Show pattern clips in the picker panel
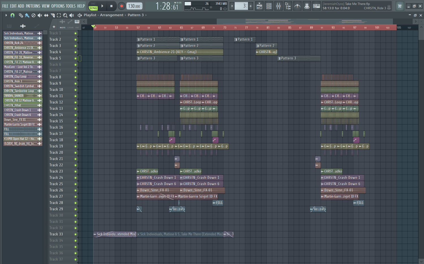424x264 pixels. coord(9,26)
